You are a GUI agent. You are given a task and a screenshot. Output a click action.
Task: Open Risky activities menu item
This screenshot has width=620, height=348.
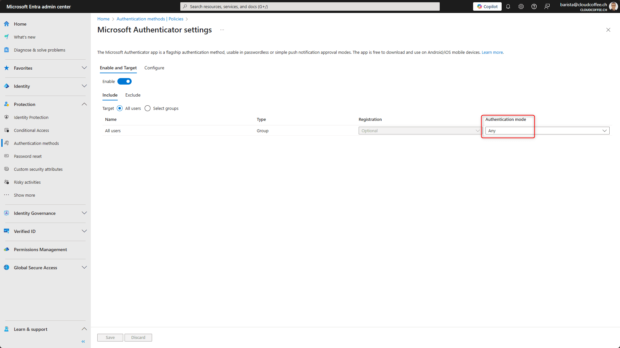pos(27,182)
